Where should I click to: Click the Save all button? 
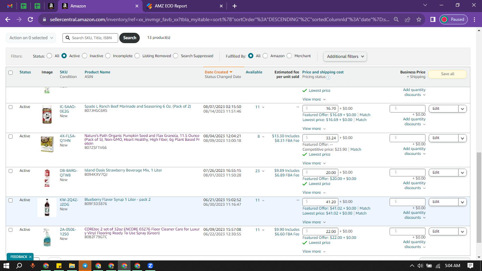click(x=447, y=74)
